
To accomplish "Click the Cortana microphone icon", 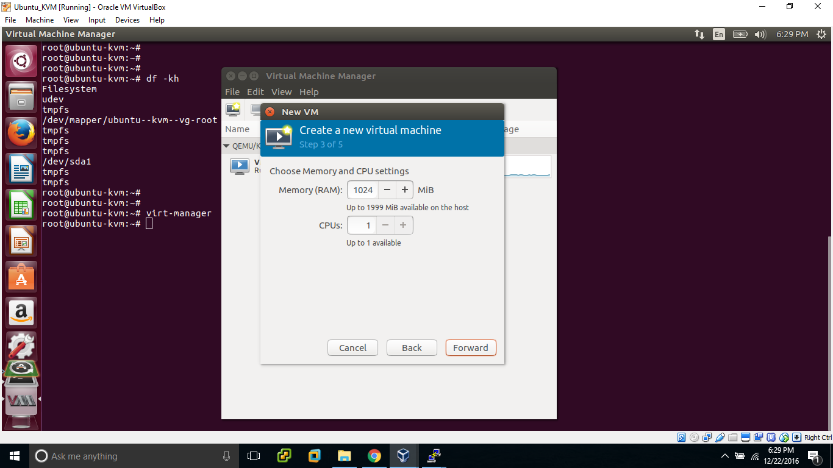I will click(x=226, y=456).
